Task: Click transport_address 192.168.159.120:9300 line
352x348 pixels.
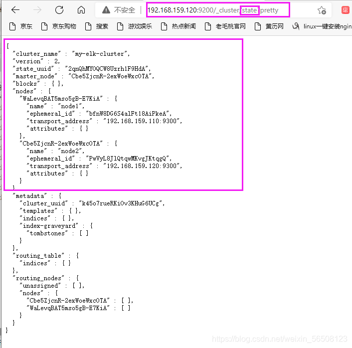Action: coord(104,166)
